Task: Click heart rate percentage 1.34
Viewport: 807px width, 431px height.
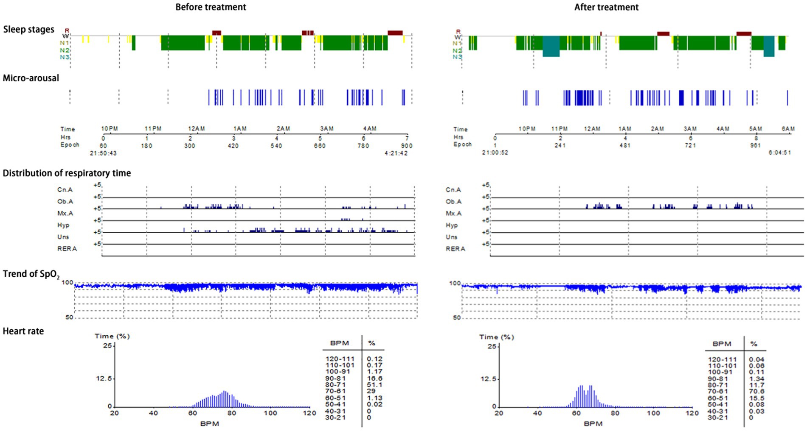Action: [x=756, y=379]
